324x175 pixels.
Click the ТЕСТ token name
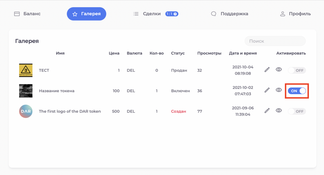44,71
